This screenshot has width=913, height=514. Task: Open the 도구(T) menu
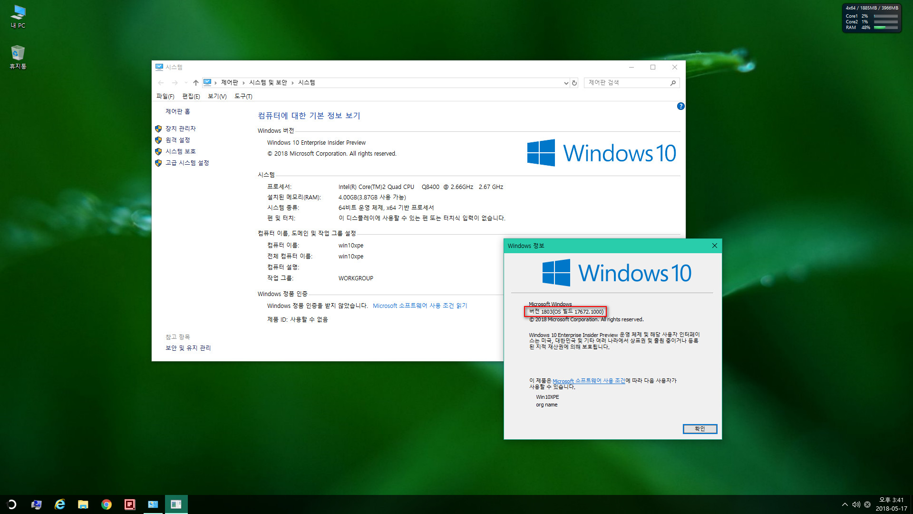pyautogui.click(x=243, y=96)
